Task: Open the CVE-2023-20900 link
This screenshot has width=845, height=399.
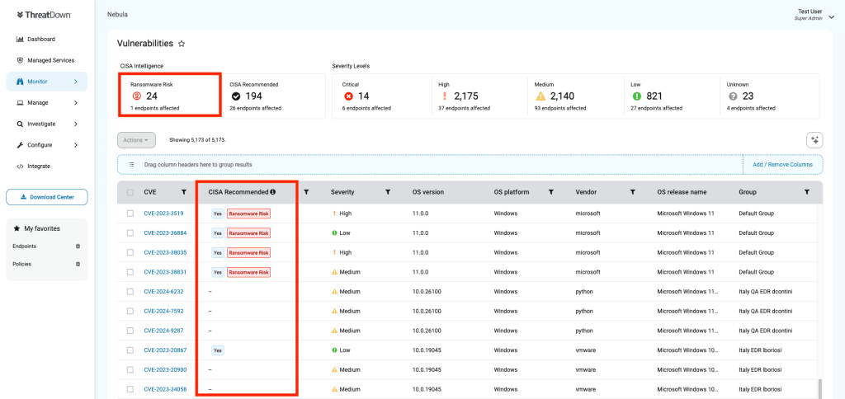Action: click(165, 369)
